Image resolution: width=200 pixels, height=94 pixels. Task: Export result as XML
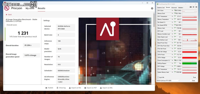pos(106,88)
